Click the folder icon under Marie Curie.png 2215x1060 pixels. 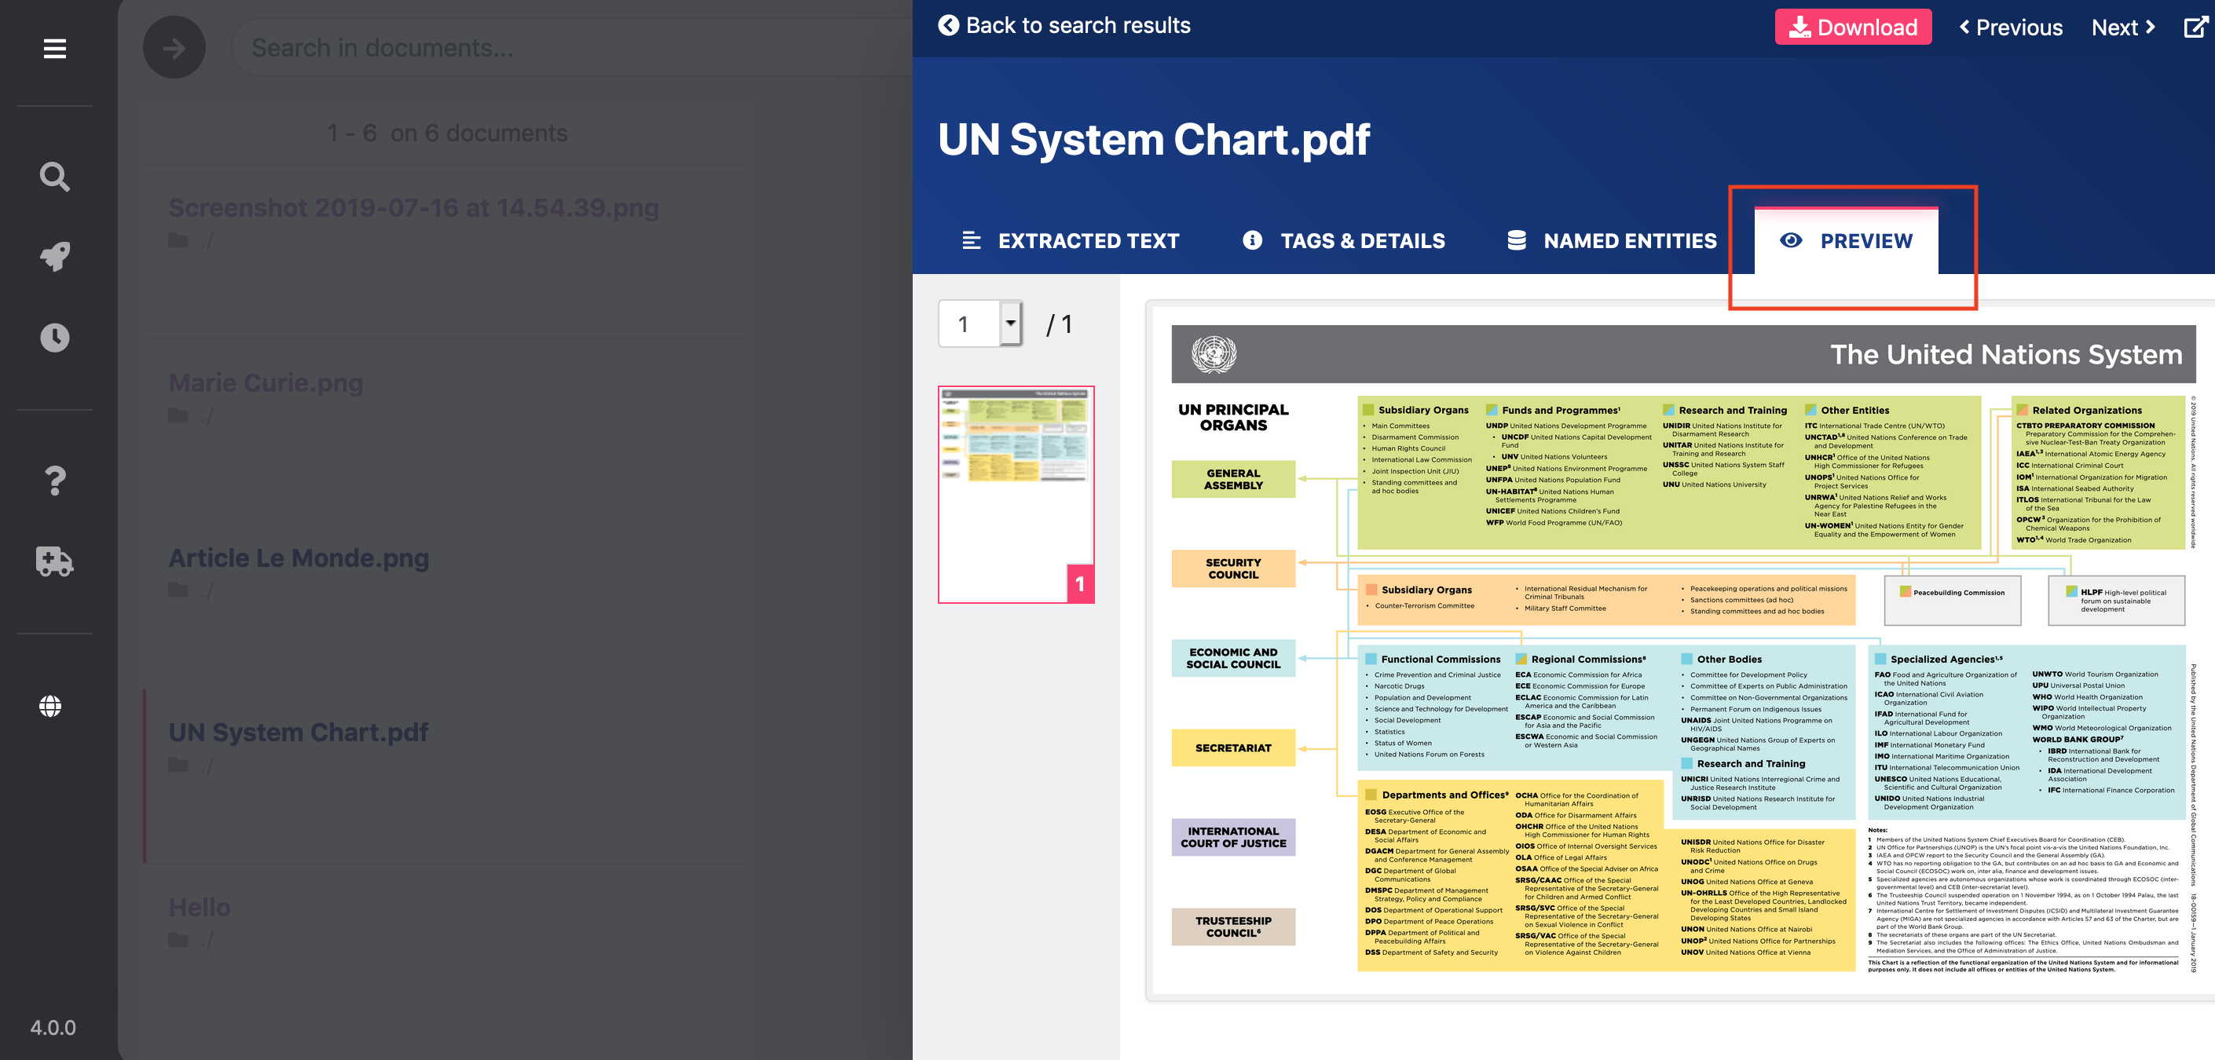click(x=178, y=416)
